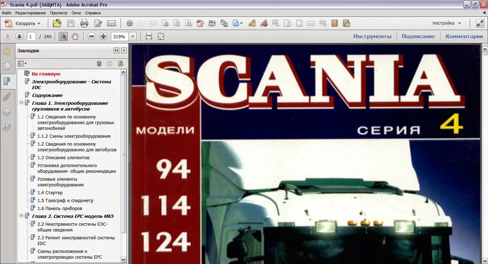Click the fit width scrolling icon
This screenshot has height=264, width=488.
149,36
